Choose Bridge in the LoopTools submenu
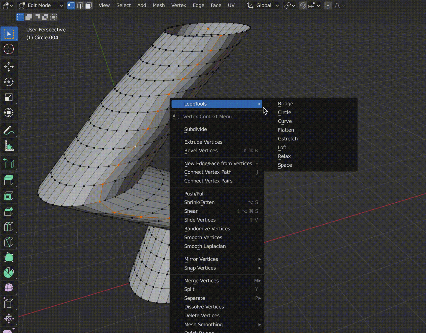 (x=285, y=103)
